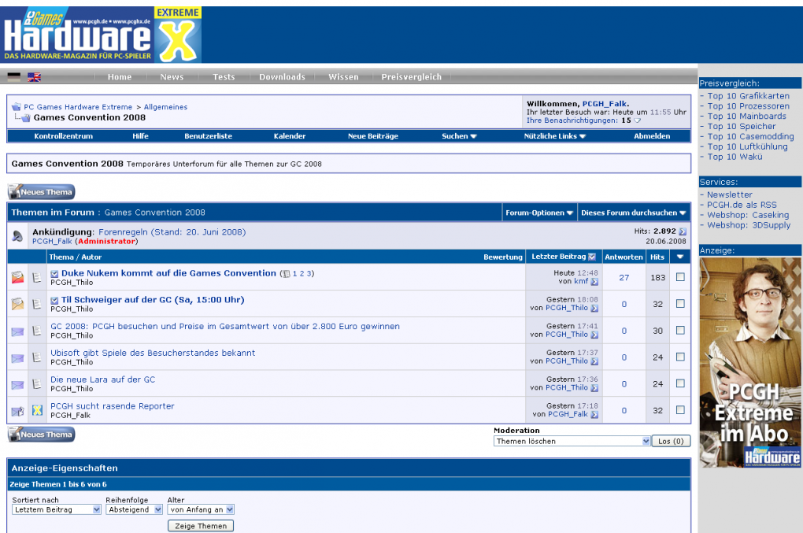
Task: Click the German flag language icon
Action: (14, 77)
